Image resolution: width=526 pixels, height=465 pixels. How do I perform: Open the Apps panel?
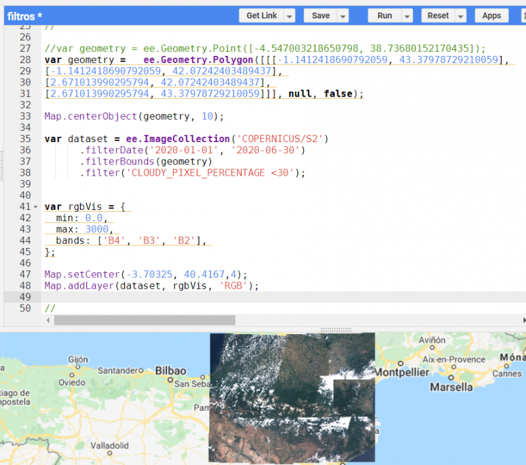pyautogui.click(x=491, y=15)
